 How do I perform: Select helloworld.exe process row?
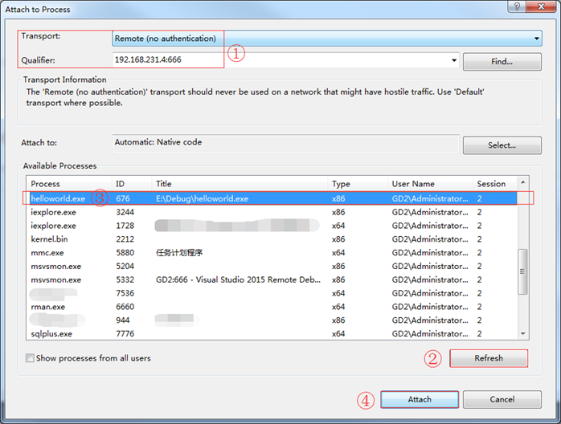coord(272,198)
